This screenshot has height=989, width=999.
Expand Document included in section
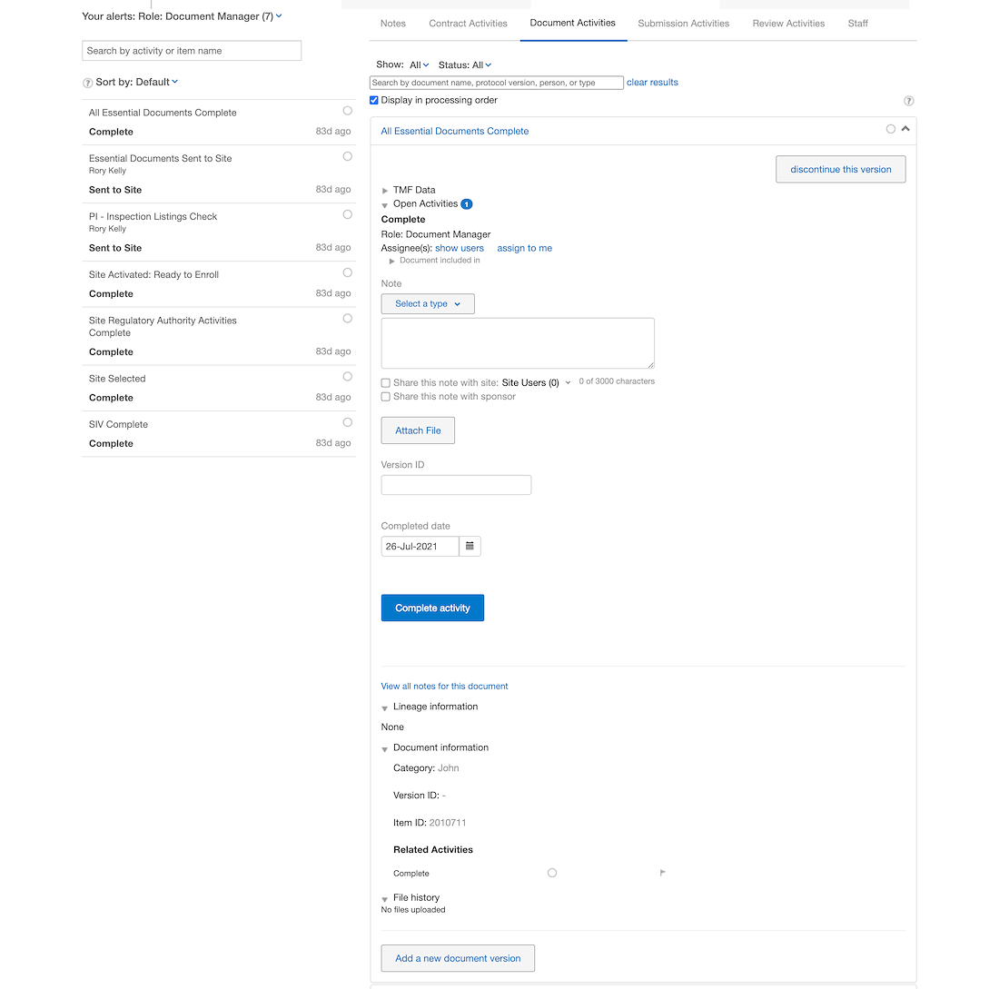[391, 262]
